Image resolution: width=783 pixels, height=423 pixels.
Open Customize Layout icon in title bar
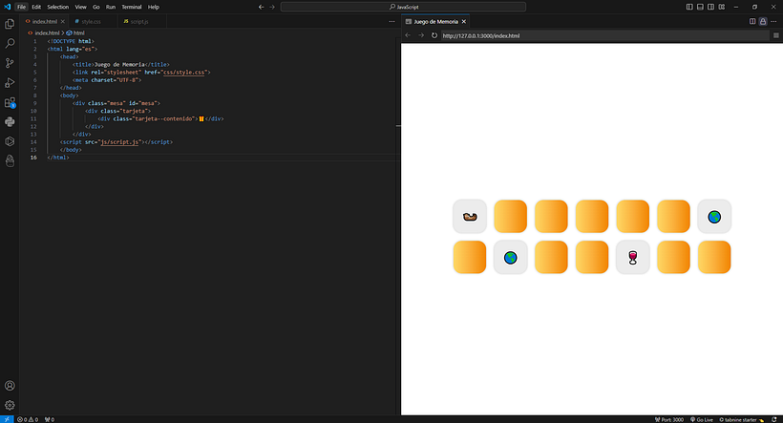(722, 7)
